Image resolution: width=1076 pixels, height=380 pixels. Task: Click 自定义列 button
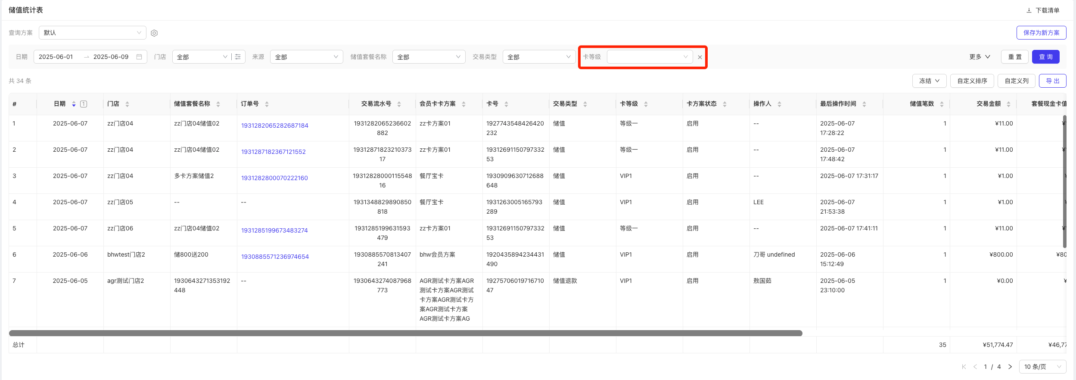1017,81
